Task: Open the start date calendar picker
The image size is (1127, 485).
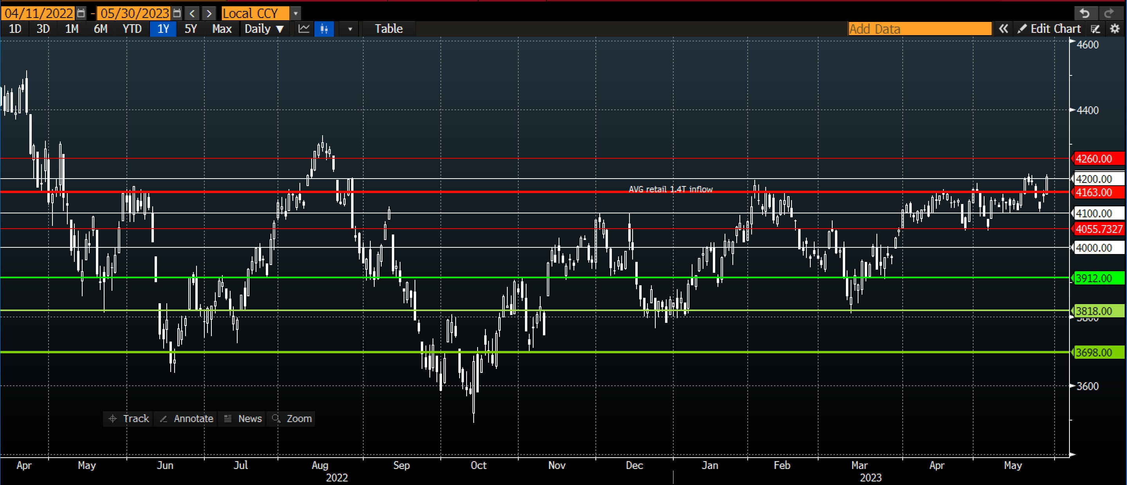Action: pyautogui.click(x=81, y=13)
